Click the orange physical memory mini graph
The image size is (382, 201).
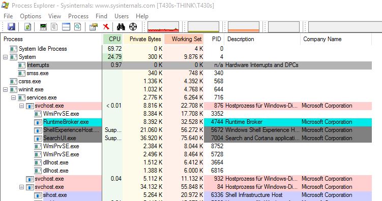tap(244, 27)
